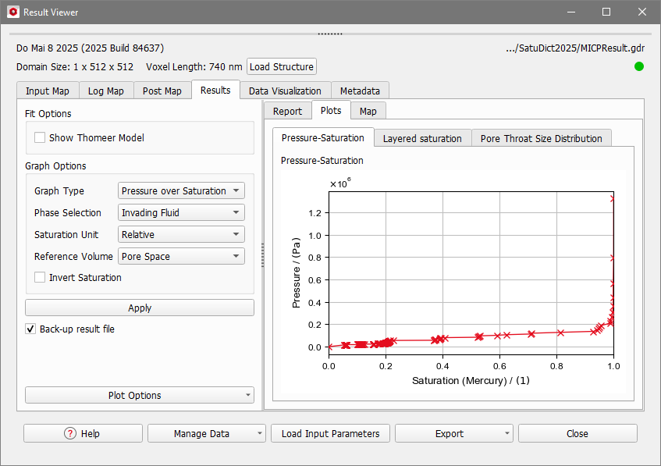Click the Result Viewer app icon
Image resolution: width=661 pixels, height=466 pixels.
click(13, 12)
